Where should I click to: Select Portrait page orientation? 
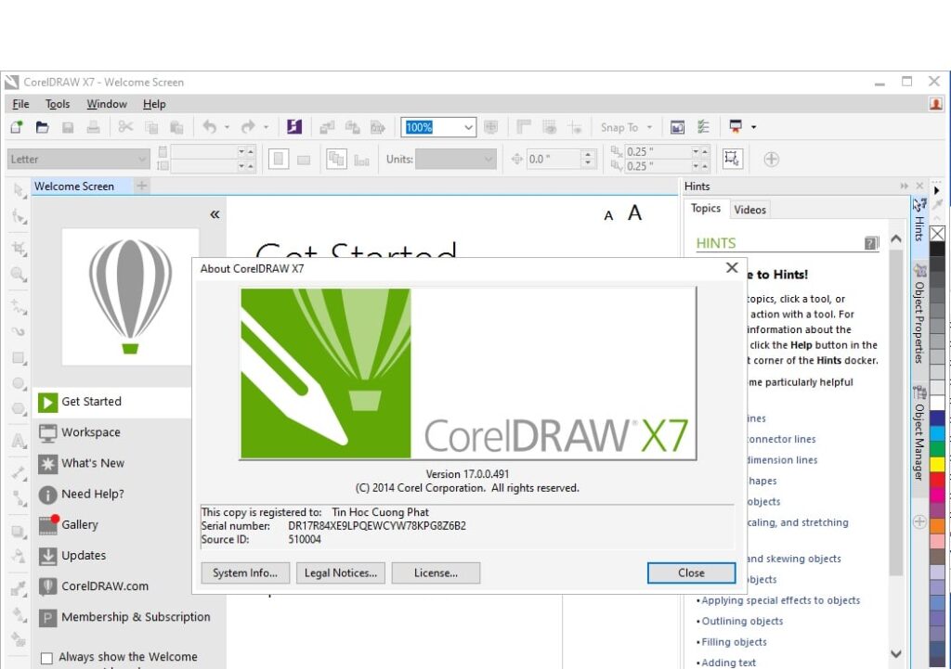point(279,160)
